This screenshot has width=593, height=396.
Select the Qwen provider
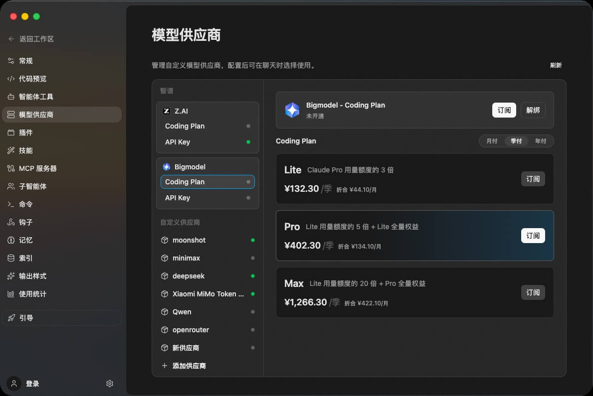click(207, 312)
